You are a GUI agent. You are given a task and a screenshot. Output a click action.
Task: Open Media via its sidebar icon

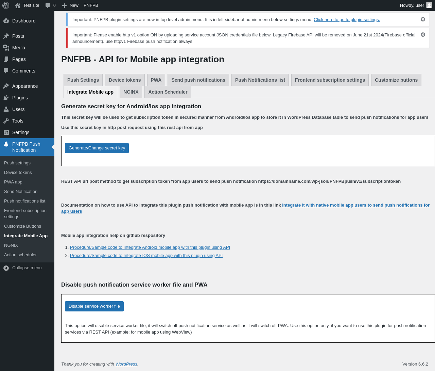pyautogui.click(x=6, y=48)
